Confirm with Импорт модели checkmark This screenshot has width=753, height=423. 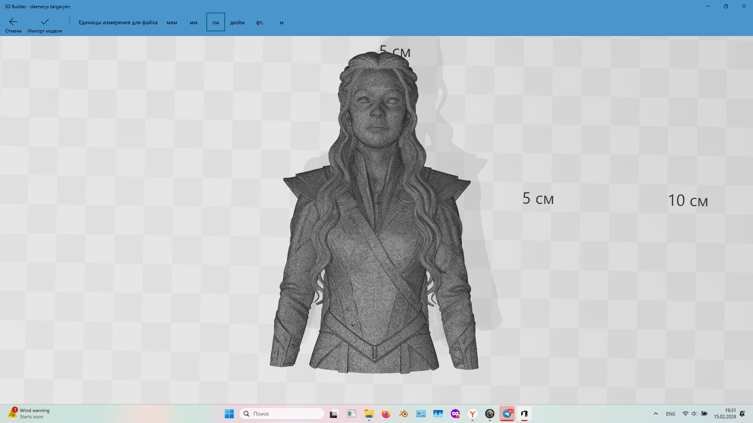click(45, 25)
